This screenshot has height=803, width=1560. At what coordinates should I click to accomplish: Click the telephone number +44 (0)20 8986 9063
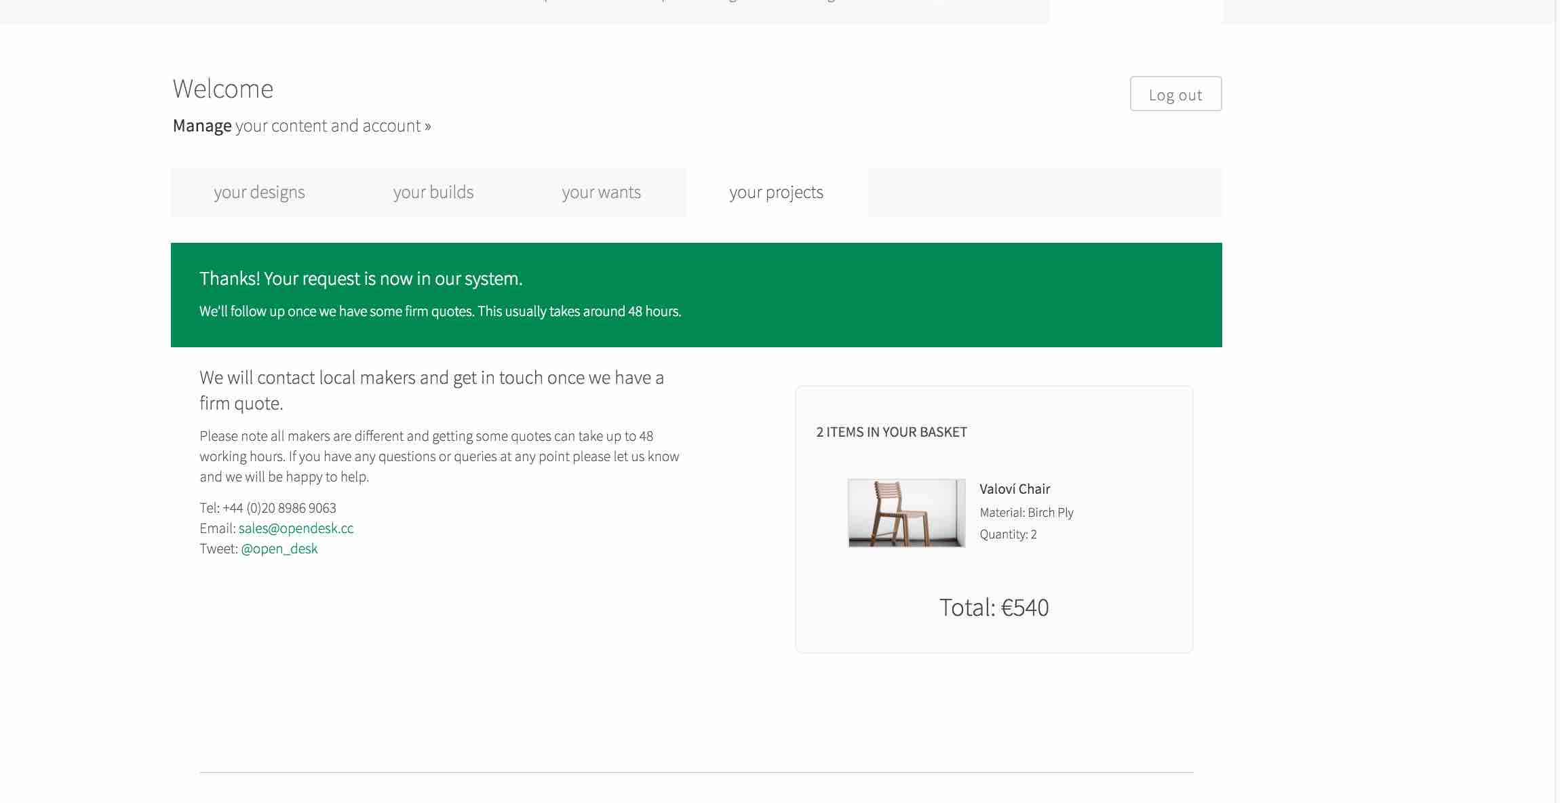tap(279, 508)
